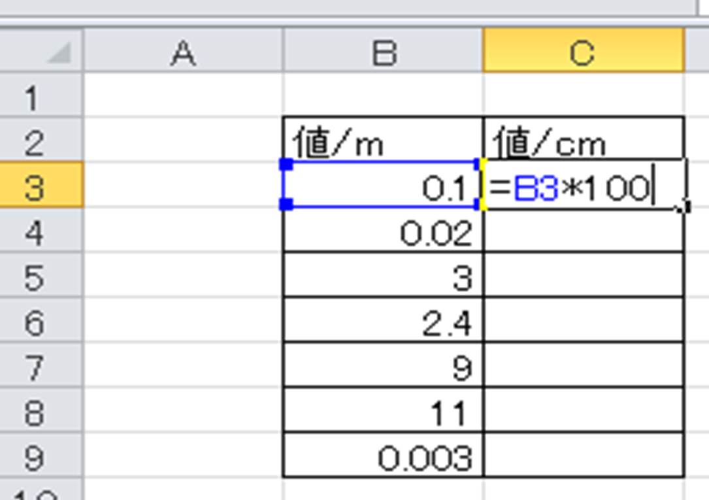Click empty cell C9 next to 0.003

(x=583, y=456)
